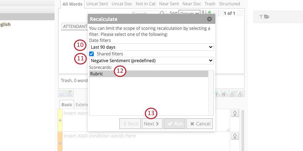This screenshot has height=151, width=303.
Task: Open the Sort Occurs dropdown
Action: [x=189, y=13]
